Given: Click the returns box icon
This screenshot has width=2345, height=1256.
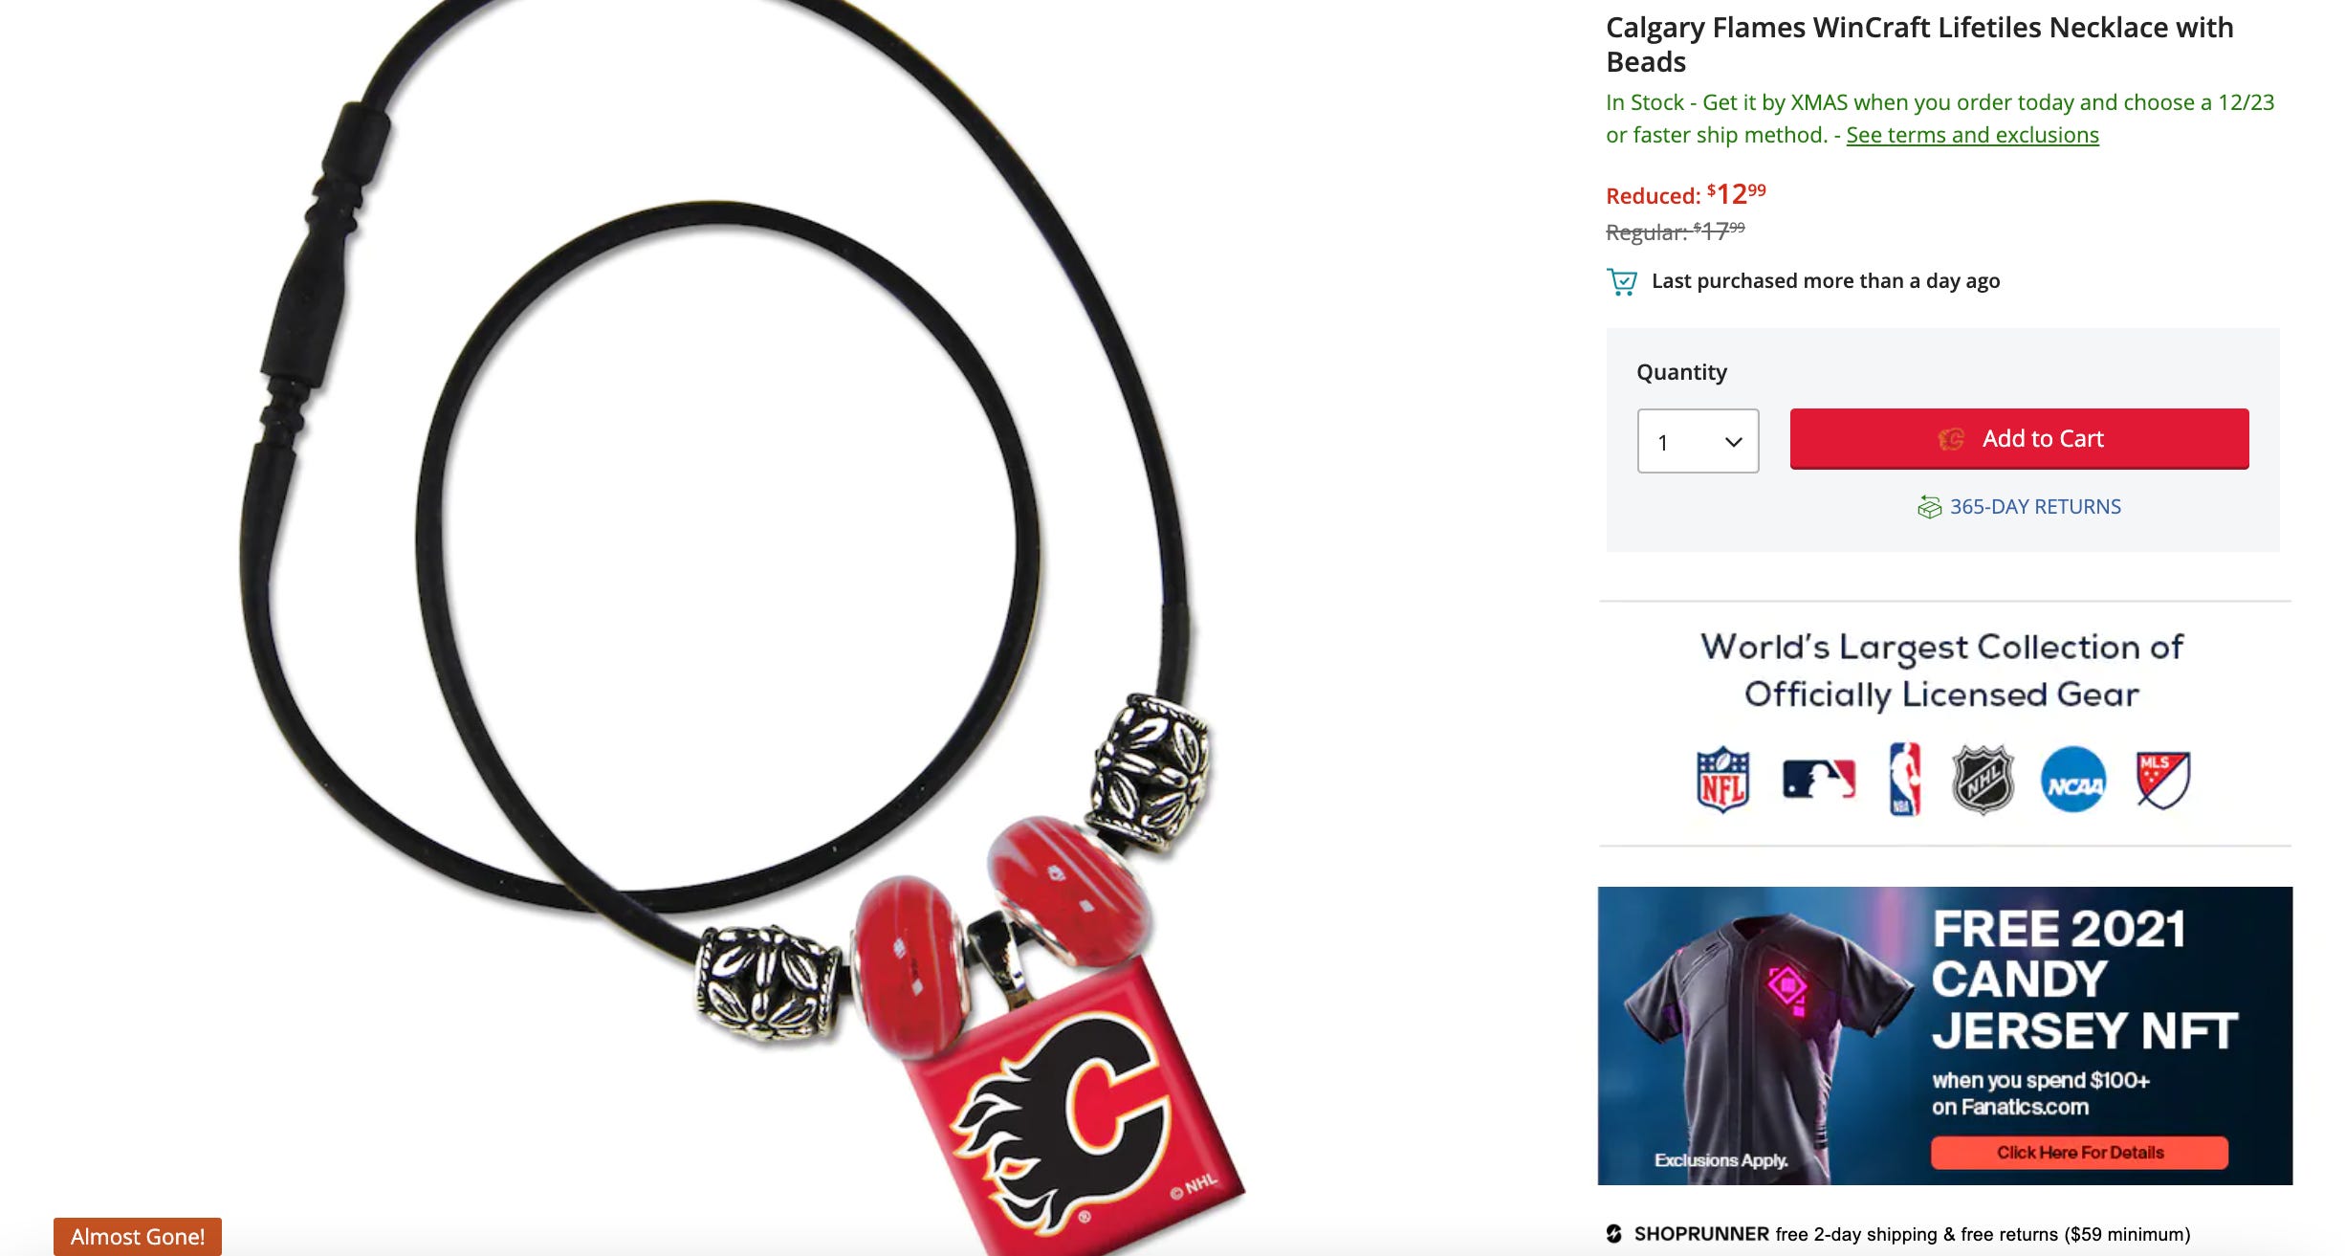Looking at the screenshot, I should tap(1929, 507).
